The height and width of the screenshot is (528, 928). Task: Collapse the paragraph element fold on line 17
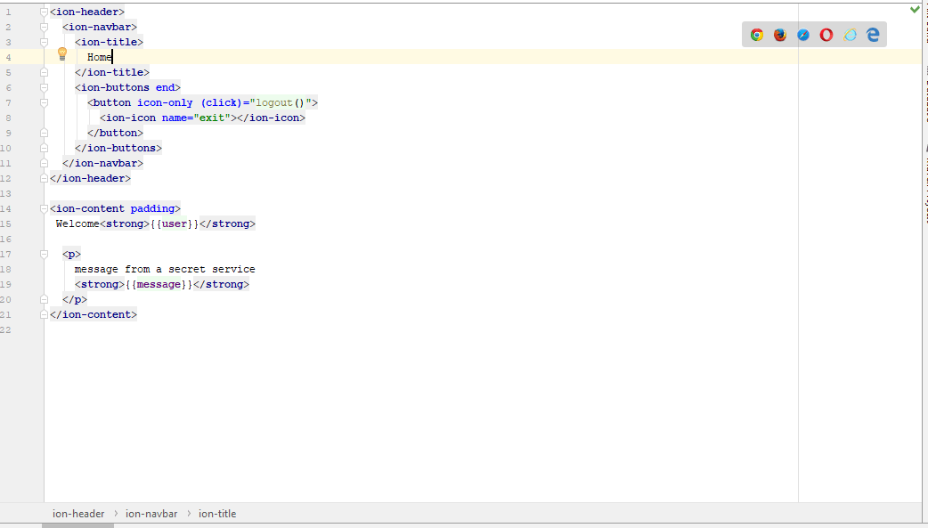[x=43, y=253]
